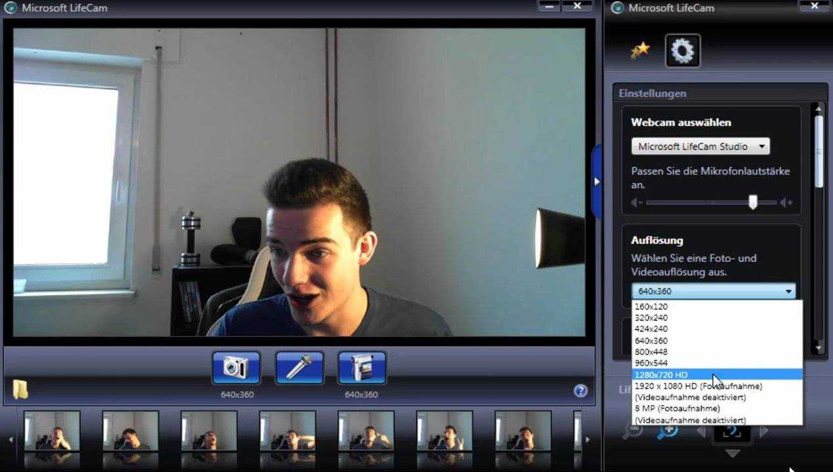Open the effects panel with the star icon
This screenshot has height=472, width=833.
(x=640, y=50)
